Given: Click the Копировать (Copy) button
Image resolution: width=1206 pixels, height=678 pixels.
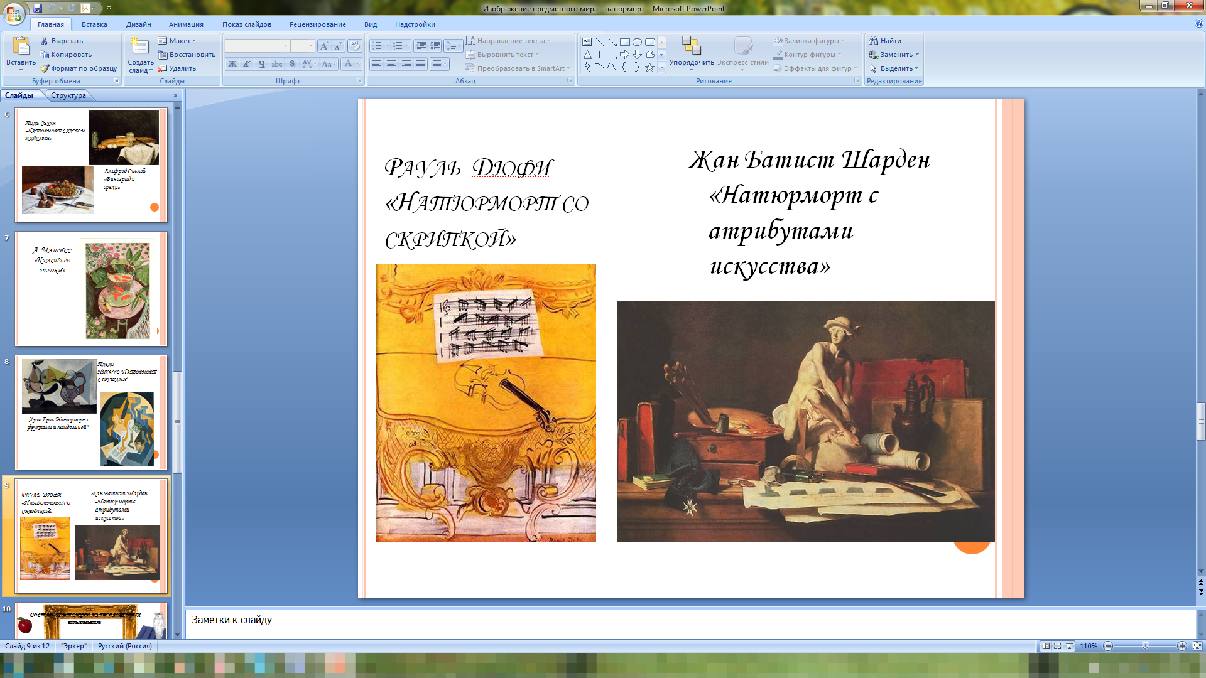Looking at the screenshot, I should click(x=66, y=55).
